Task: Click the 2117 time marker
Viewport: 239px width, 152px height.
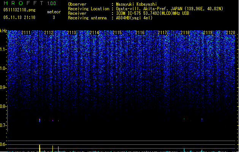Action: 162,32
